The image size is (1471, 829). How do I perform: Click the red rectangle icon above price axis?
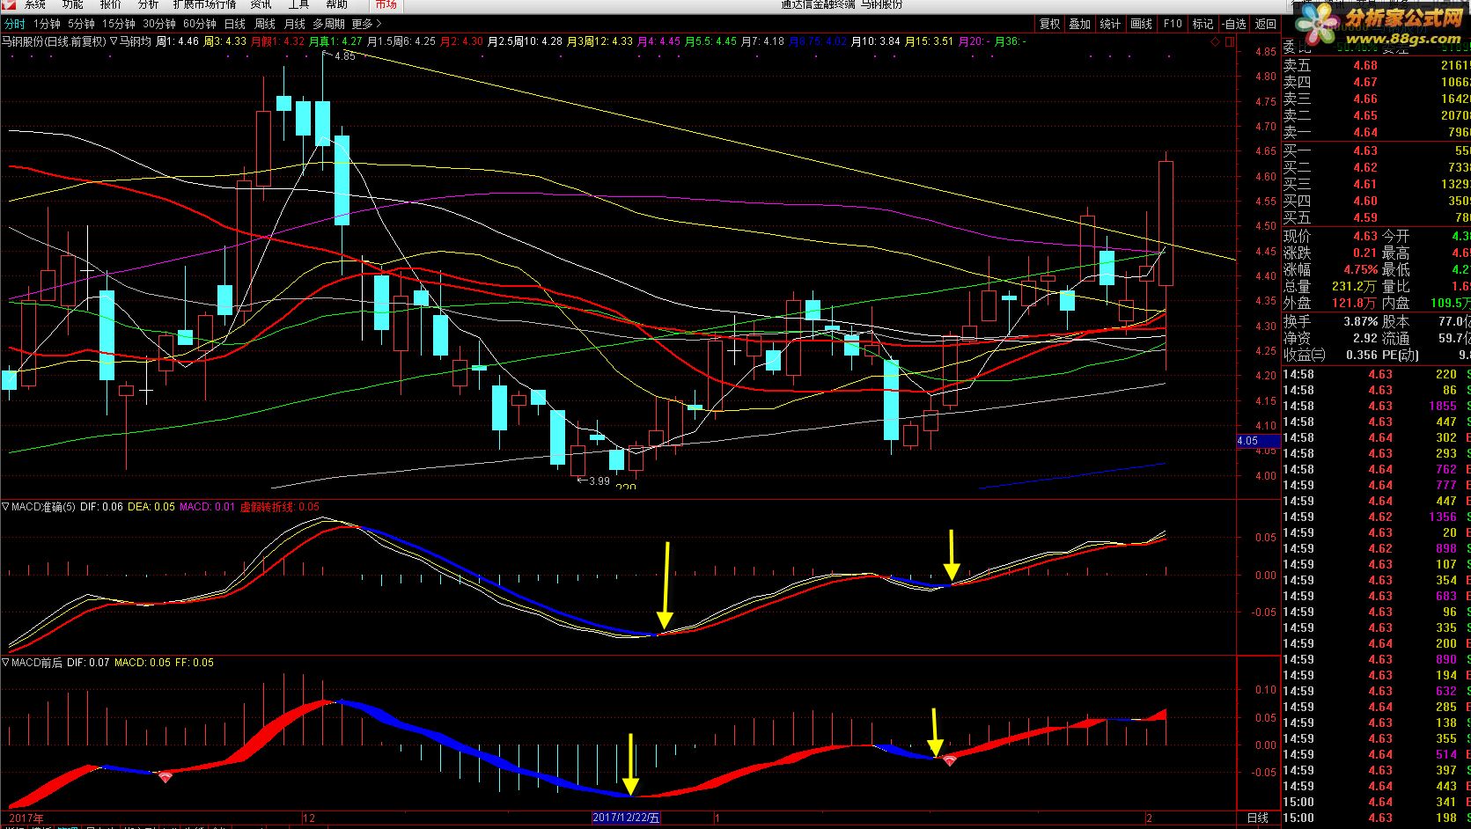(1230, 41)
